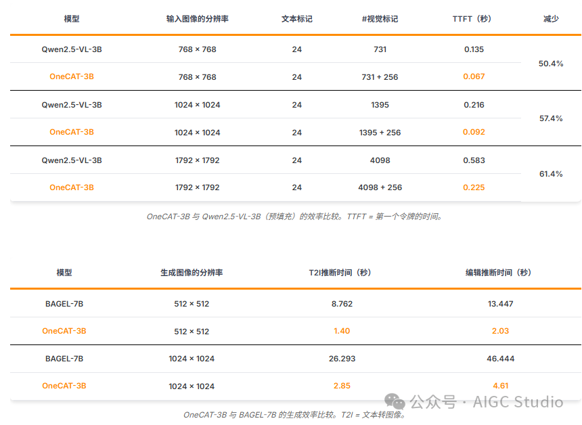Click the T2I time "8.762"
Screen dimensions: 582x425
point(342,304)
